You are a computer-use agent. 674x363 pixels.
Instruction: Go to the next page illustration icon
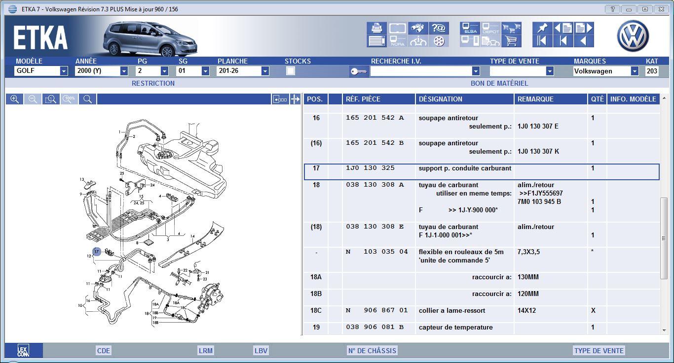tap(584, 29)
